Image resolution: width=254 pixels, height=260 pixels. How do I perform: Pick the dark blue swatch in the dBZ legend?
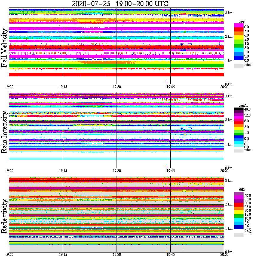239,227
